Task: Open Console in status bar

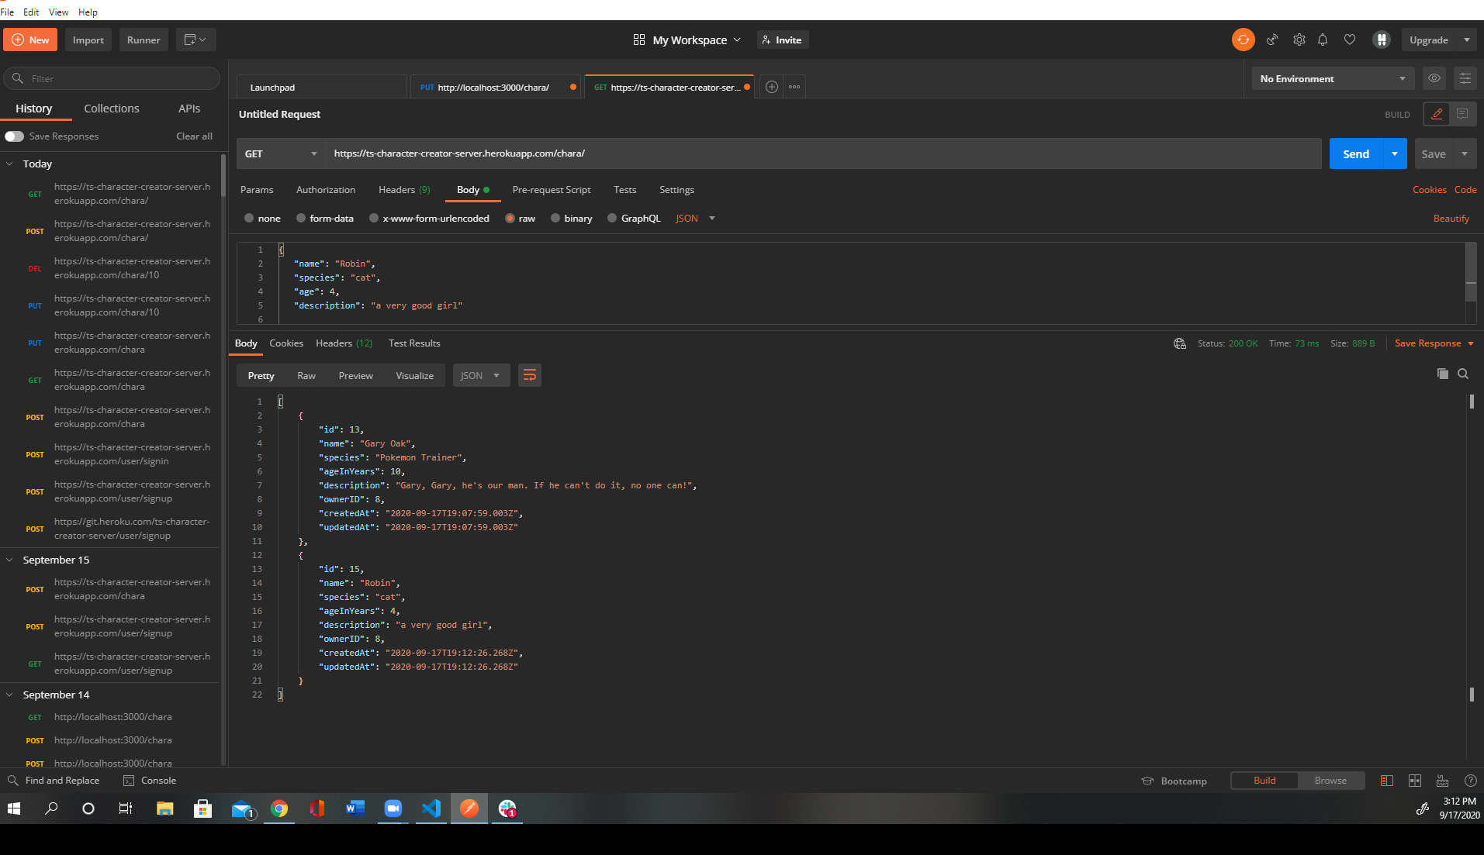Action: tap(150, 781)
